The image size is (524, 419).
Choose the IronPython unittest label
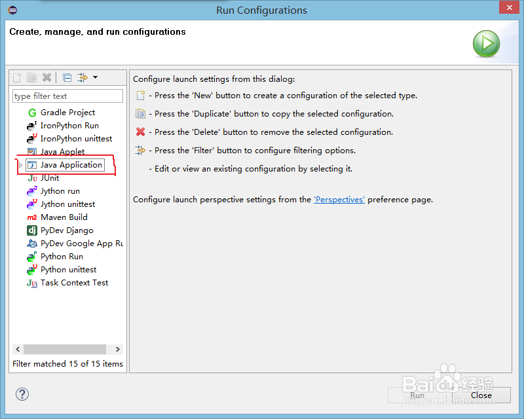pyautogui.click(x=76, y=139)
